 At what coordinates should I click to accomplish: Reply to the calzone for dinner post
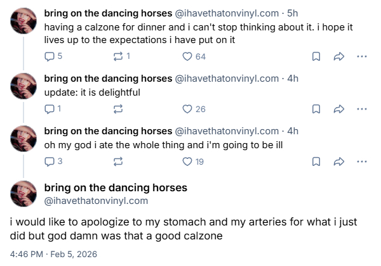coord(51,56)
